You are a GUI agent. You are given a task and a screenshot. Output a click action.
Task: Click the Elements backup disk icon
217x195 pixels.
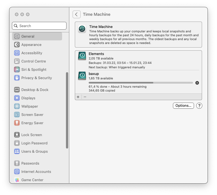pyautogui.click(x=82, y=56)
